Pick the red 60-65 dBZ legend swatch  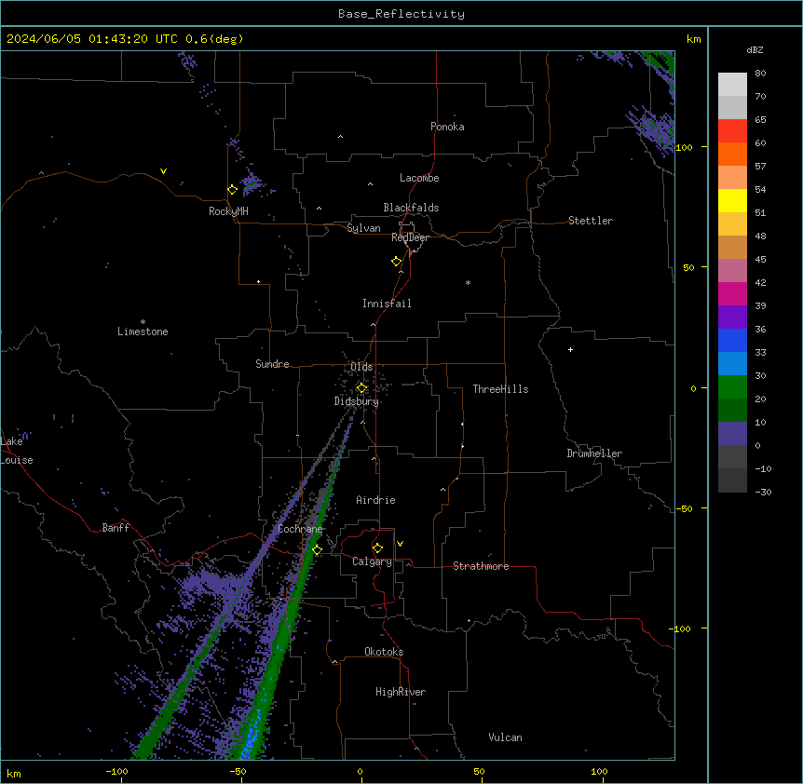(732, 130)
